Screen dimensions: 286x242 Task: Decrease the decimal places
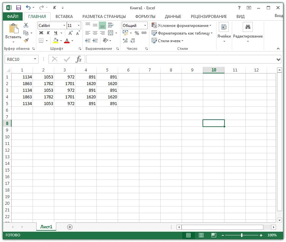point(132,41)
